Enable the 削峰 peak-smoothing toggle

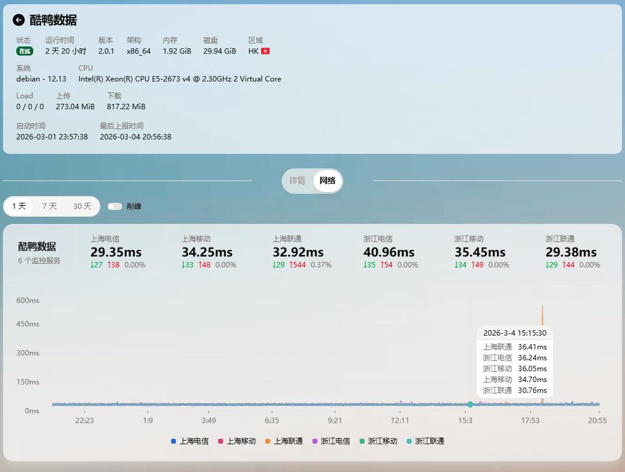(x=115, y=206)
